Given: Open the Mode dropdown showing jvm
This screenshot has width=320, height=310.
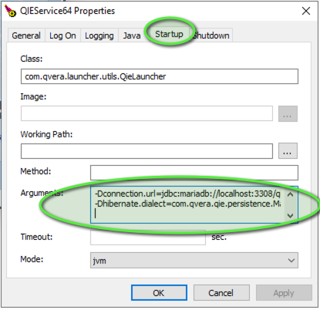Looking at the screenshot, I should (194, 261).
